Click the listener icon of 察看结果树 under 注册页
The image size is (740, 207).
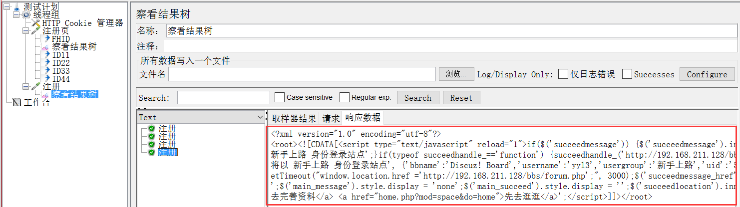coord(45,47)
